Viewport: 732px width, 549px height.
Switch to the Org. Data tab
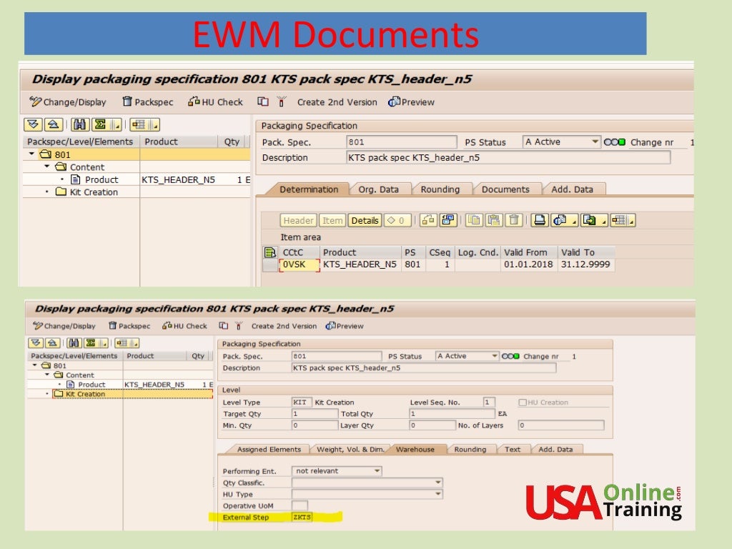[x=378, y=189]
